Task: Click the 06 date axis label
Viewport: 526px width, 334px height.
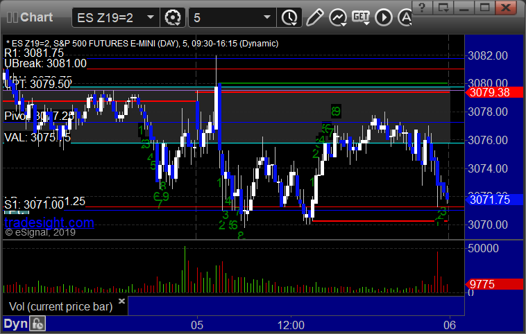Action: click(x=450, y=325)
